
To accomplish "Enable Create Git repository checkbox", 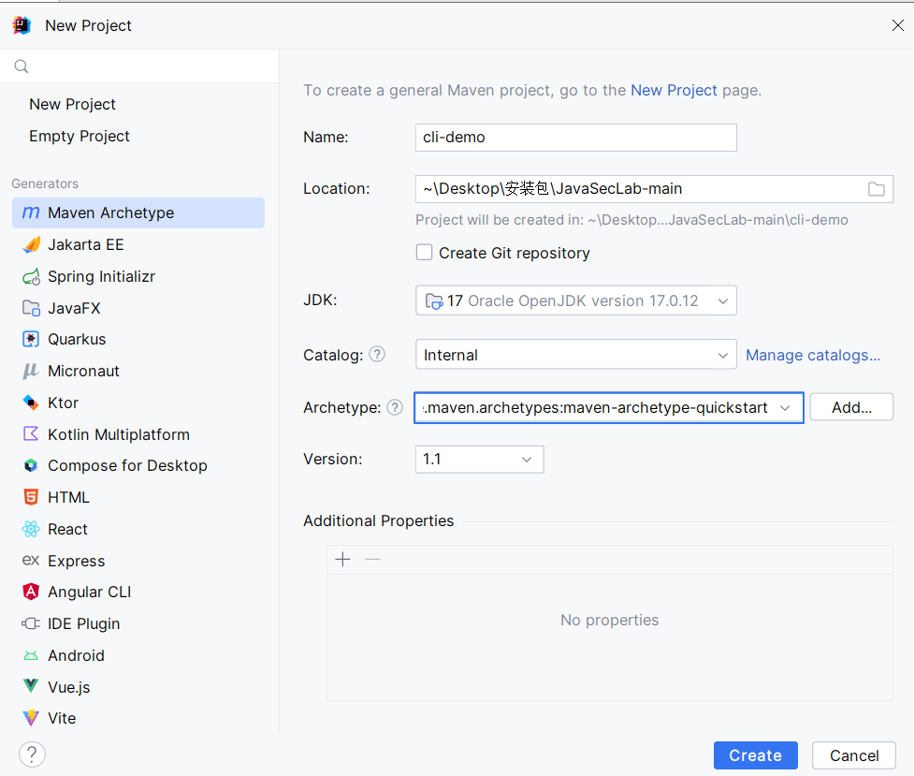I will (425, 252).
